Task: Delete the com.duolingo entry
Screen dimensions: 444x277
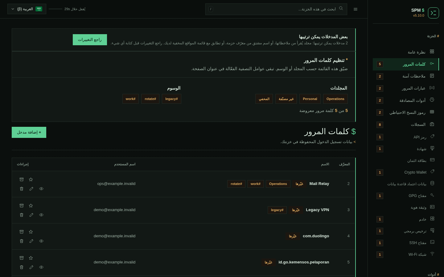Action: click(22, 241)
